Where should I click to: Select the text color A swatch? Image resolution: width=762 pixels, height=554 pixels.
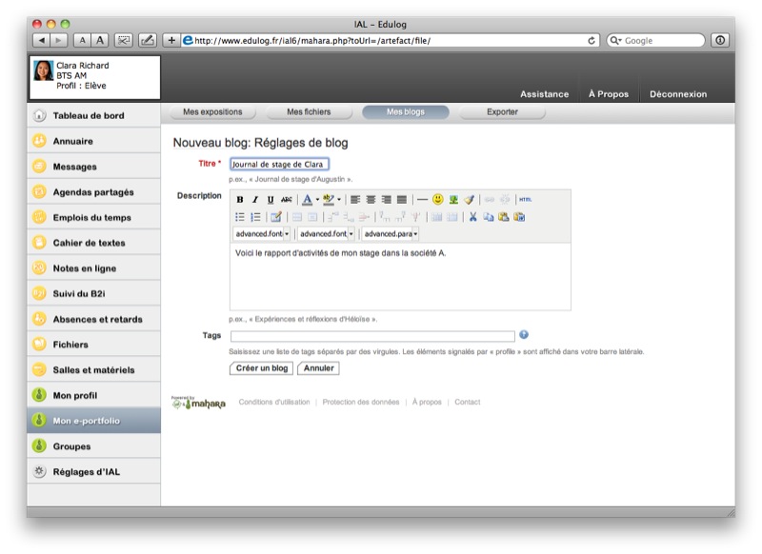pyautogui.click(x=307, y=200)
